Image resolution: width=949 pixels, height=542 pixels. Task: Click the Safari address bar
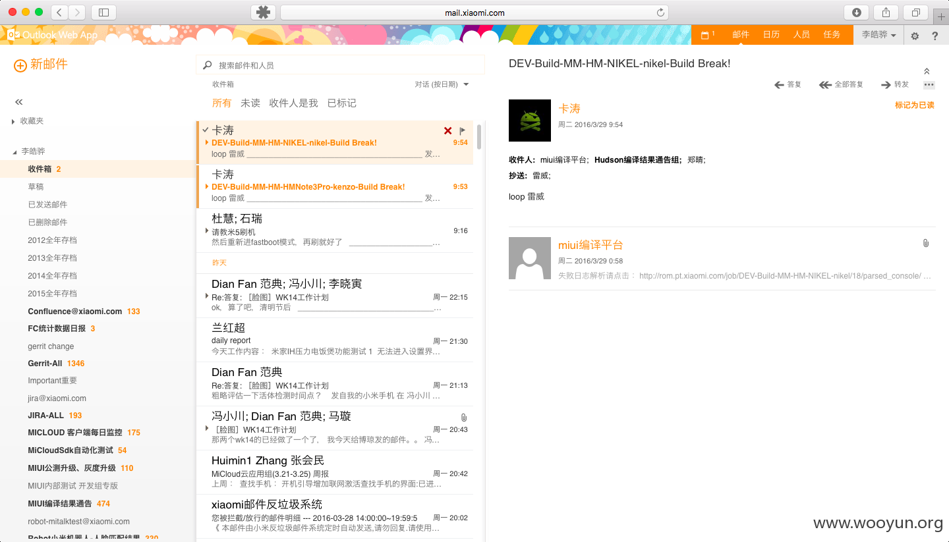click(474, 13)
